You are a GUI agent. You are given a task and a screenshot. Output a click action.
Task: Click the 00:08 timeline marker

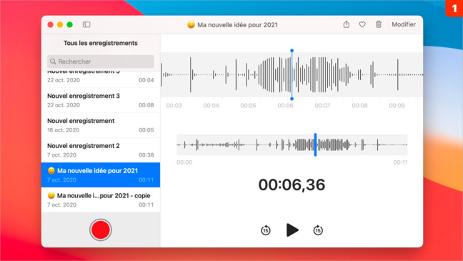(x=359, y=106)
